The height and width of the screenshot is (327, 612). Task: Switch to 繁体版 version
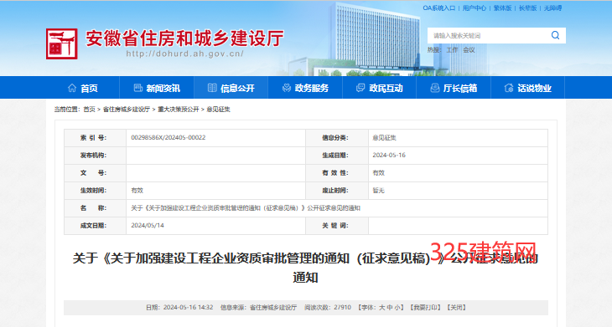pyautogui.click(x=502, y=8)
